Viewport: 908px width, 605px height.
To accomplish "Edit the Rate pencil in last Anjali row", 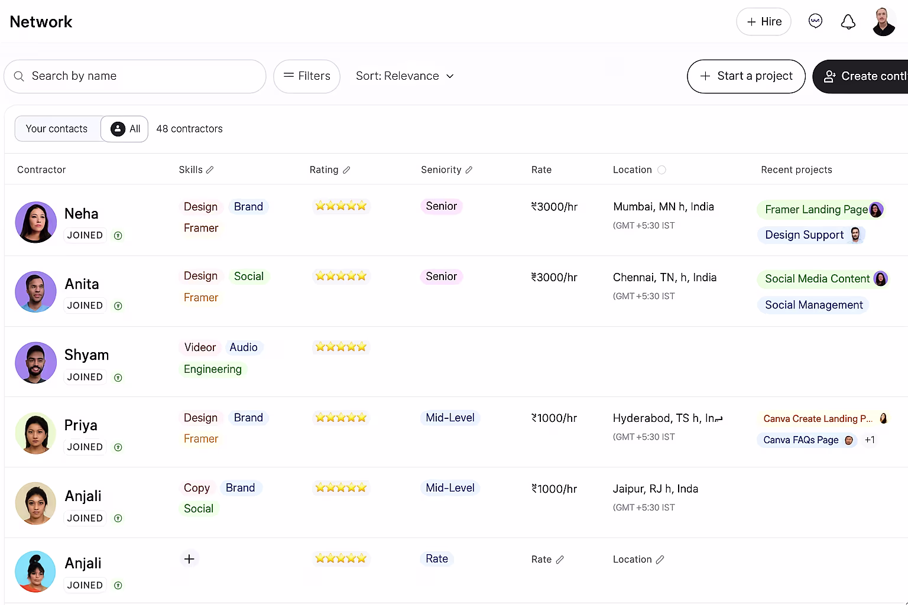I will [x=560, y=560].
